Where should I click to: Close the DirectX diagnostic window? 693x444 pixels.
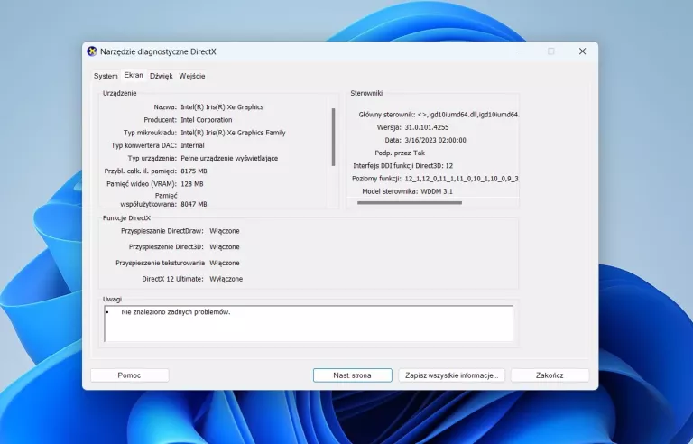(x=583, y=51)
